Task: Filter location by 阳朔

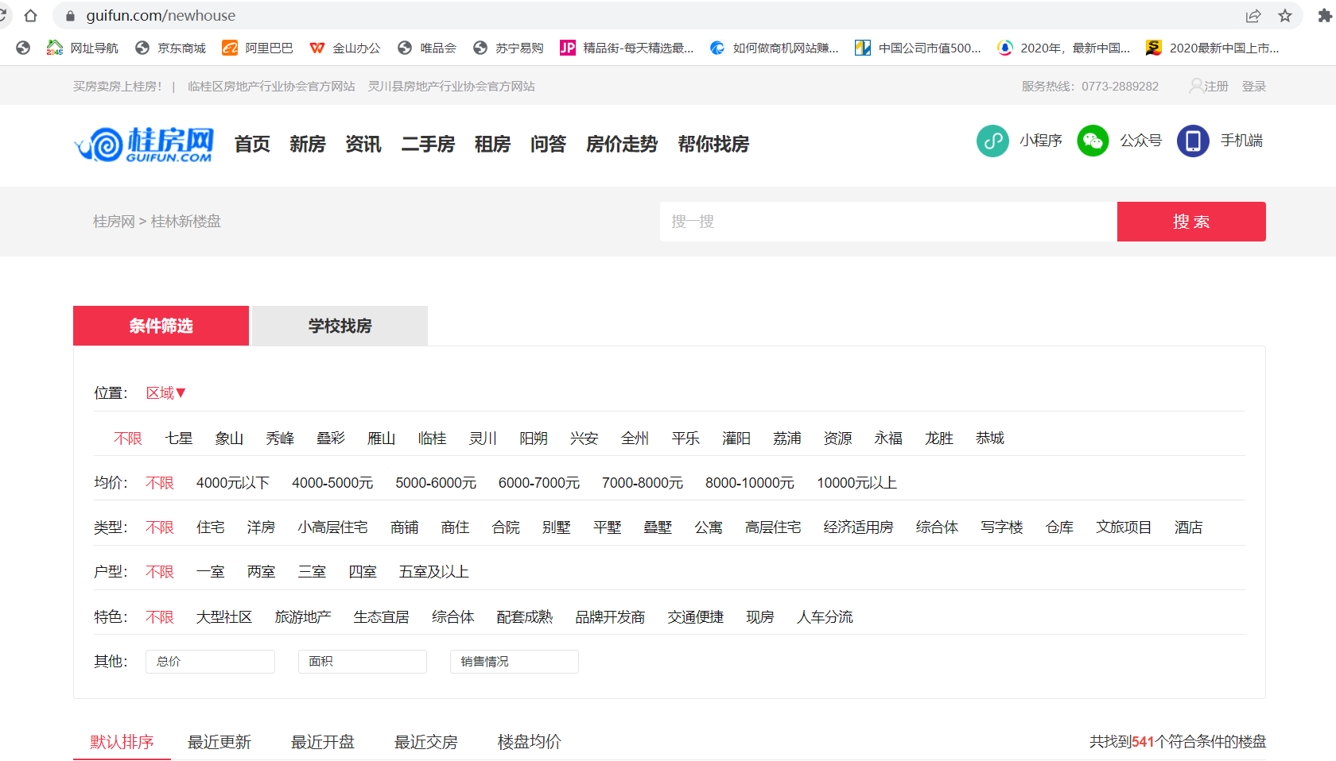Action: (534, 438)
